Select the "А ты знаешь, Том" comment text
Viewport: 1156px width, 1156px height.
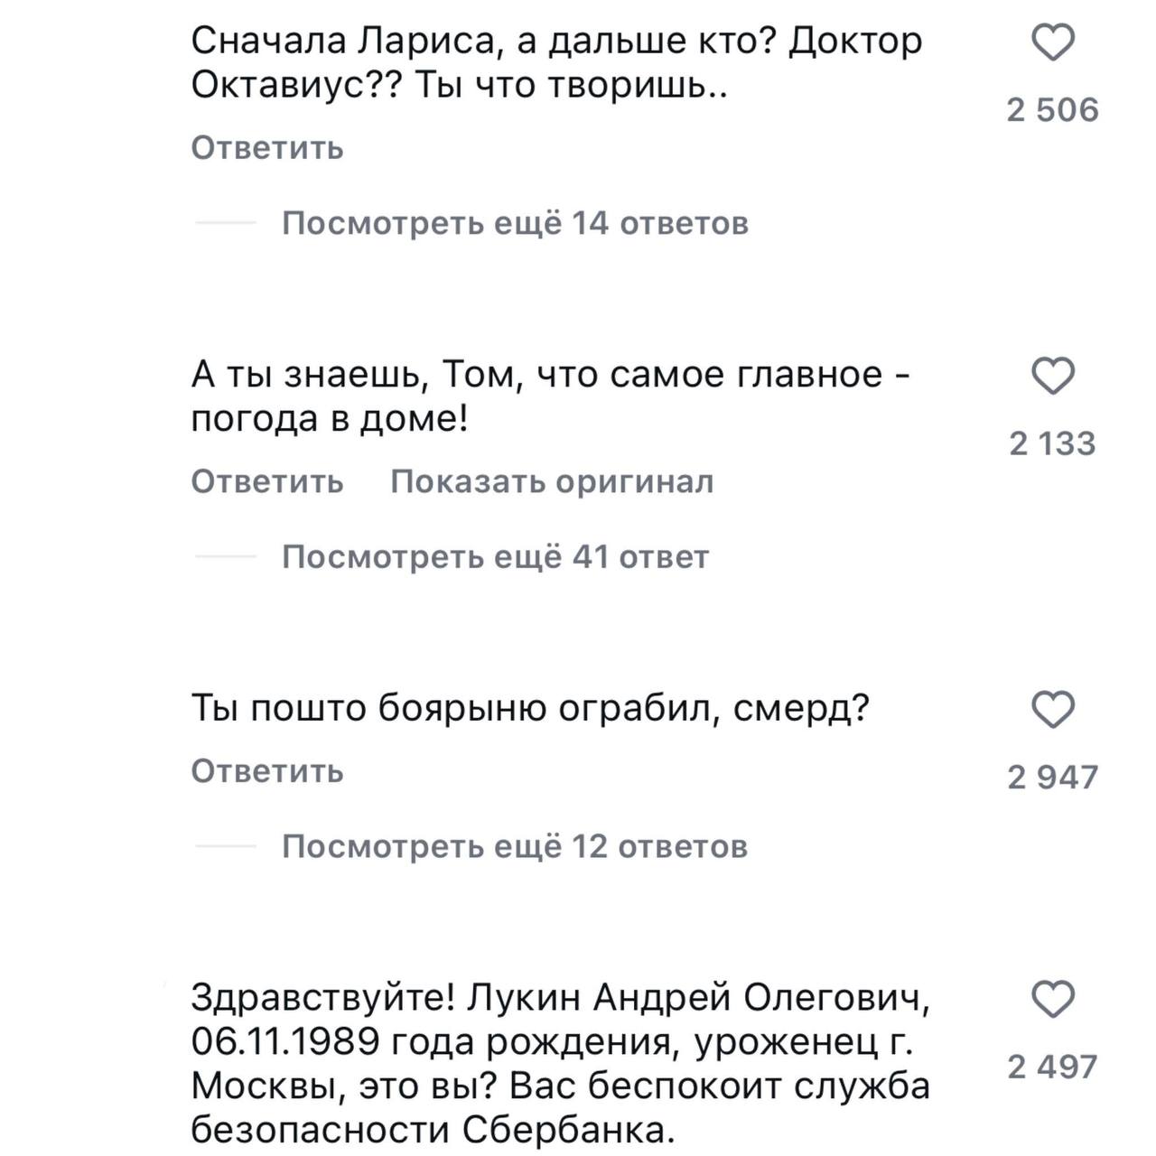click(x=551, y=396)
